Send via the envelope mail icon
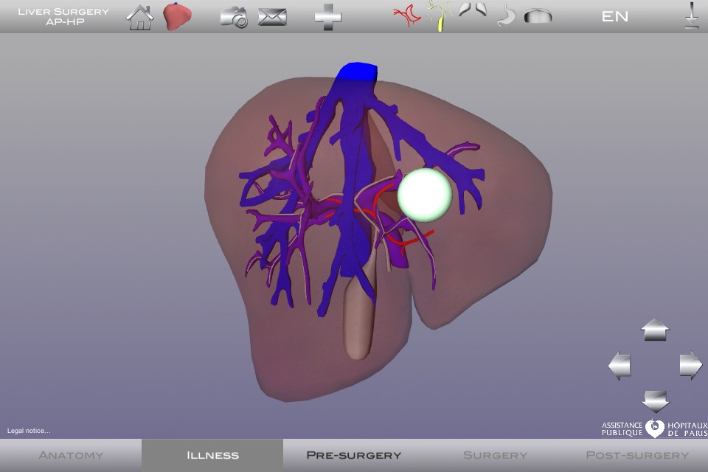Image resolution: width=708 pixels, height=472 pixels. (272, 17)
